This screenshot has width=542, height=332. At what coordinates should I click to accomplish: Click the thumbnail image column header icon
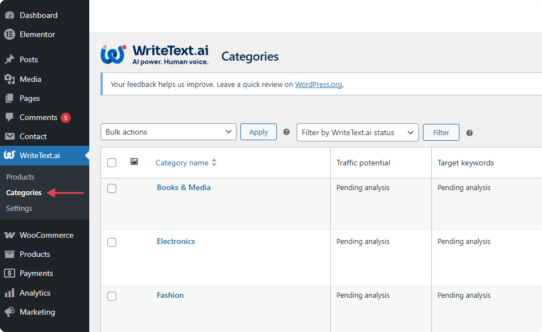point(134,162)
